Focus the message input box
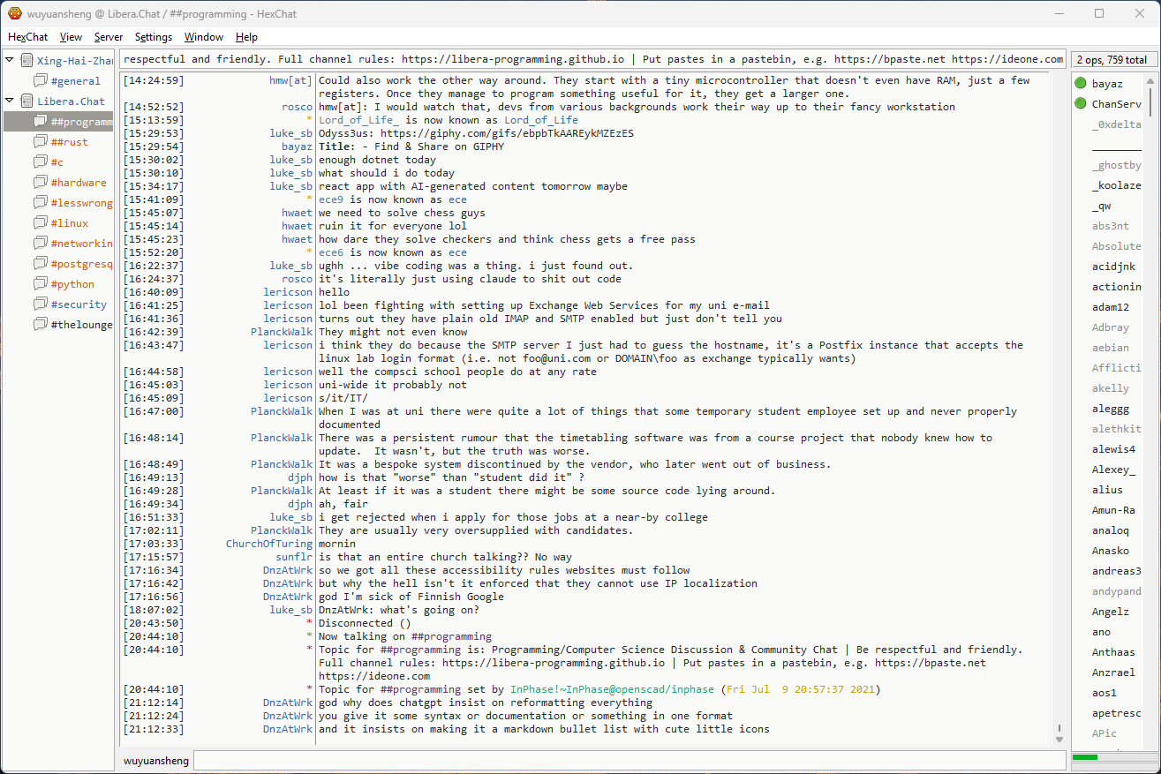This screenshot has height=774, width=1161. click(629, 761)
